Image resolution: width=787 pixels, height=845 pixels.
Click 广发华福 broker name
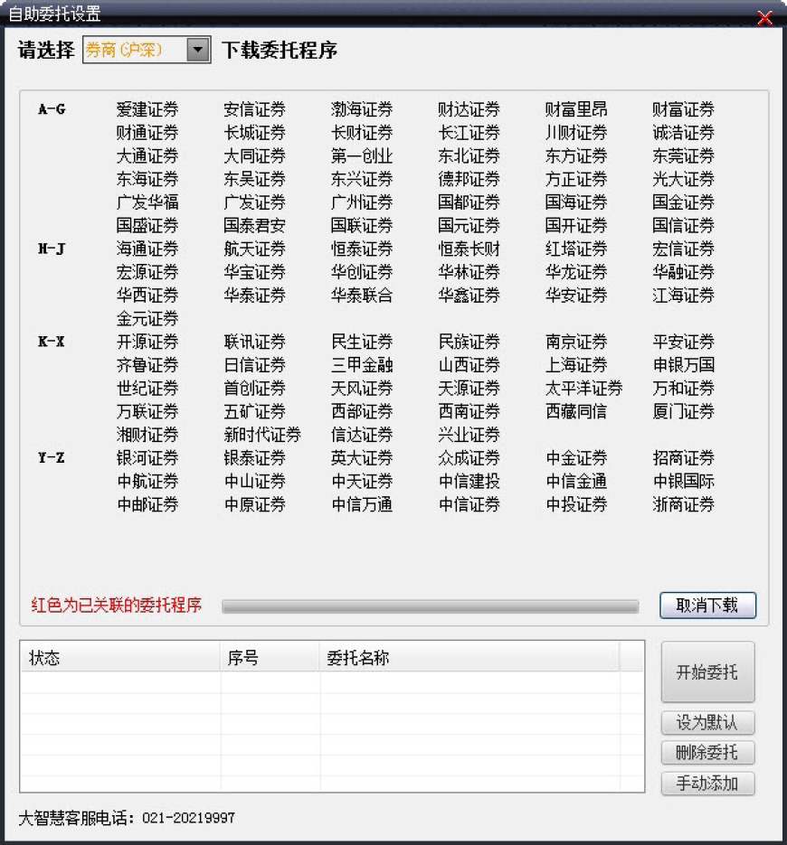[x=147, y=202]
